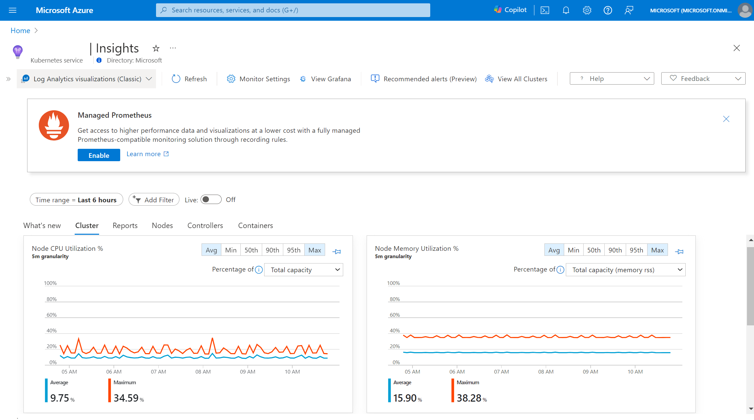
Task: Switch to the Containers tab
Action: click(255, 225)
